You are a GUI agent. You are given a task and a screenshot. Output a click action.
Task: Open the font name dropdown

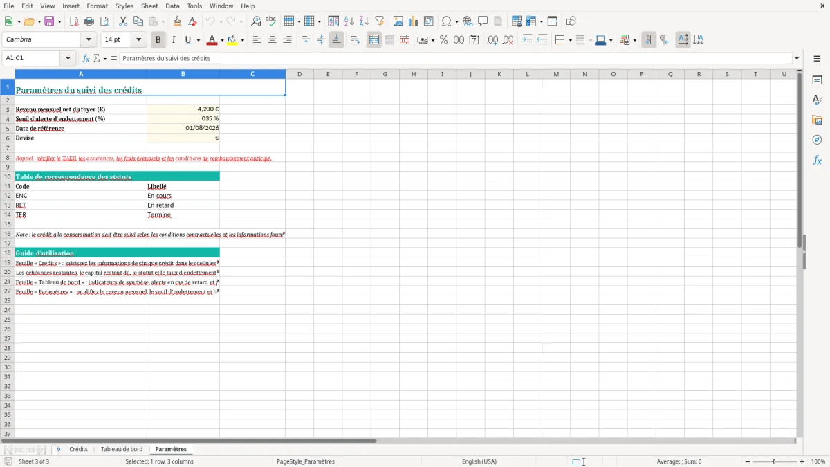click(x=89, y=39)
